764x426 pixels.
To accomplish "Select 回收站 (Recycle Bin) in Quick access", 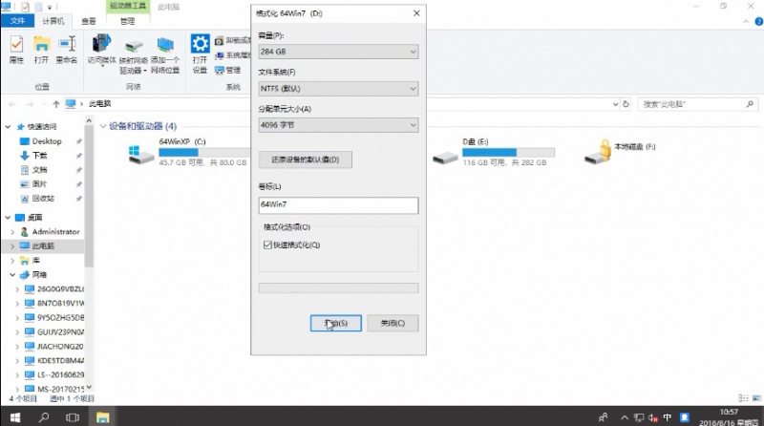I will click(43, 199).
